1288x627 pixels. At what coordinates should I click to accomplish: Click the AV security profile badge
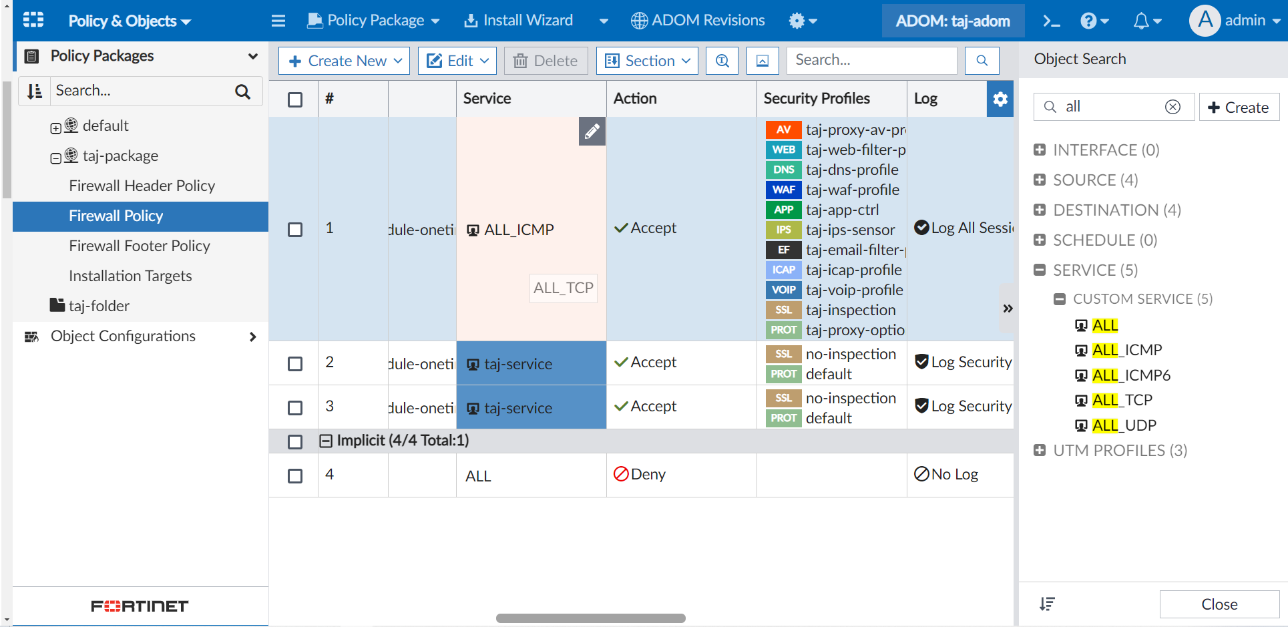click(784, 130)
